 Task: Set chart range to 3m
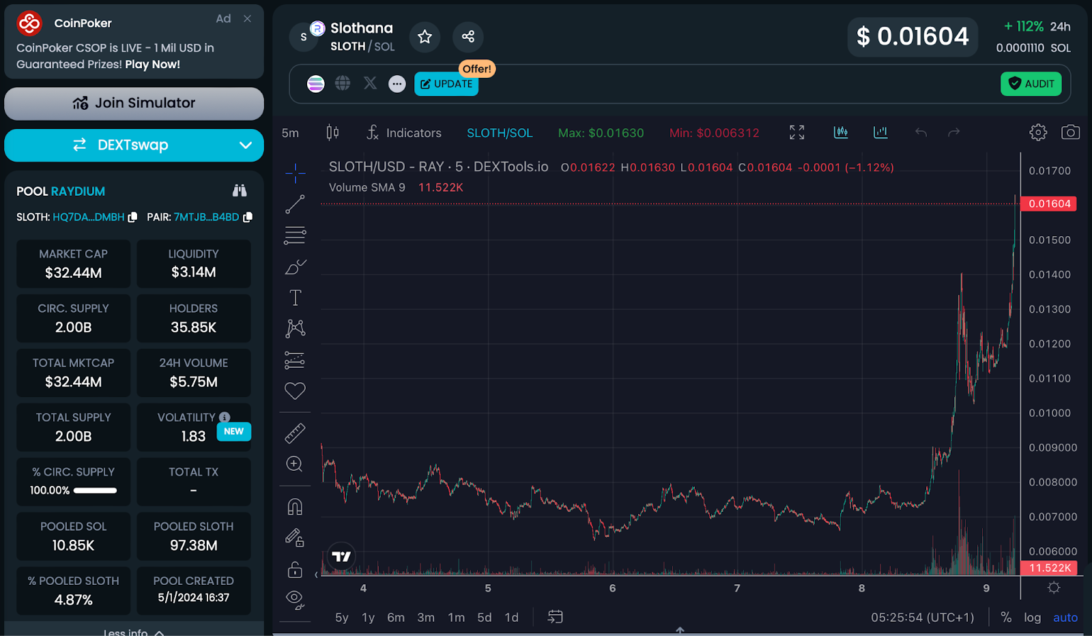(426, 618)
